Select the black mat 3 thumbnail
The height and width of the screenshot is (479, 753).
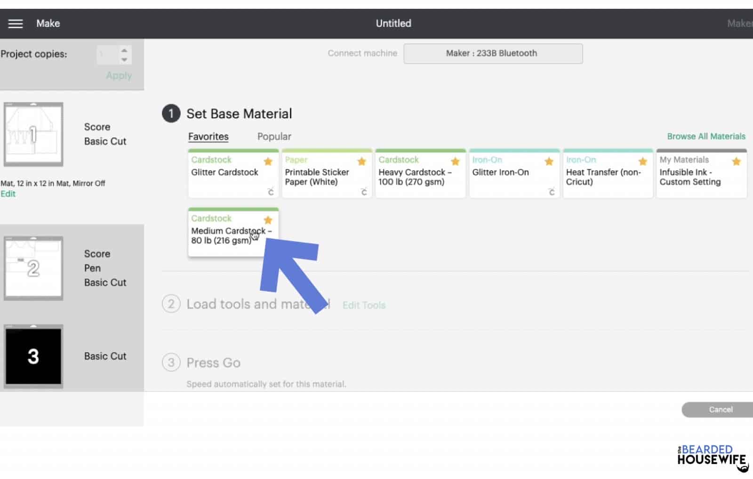click(33, 357)
